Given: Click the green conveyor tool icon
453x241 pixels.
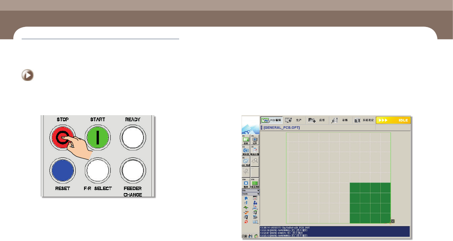Looking at the screenshot, I should tap(246, 208).
